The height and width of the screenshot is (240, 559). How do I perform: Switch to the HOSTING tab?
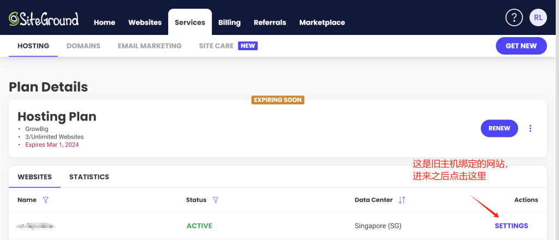33,46
